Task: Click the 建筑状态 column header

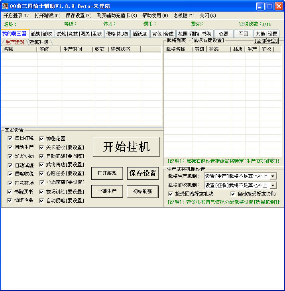Action: point(125,49)
